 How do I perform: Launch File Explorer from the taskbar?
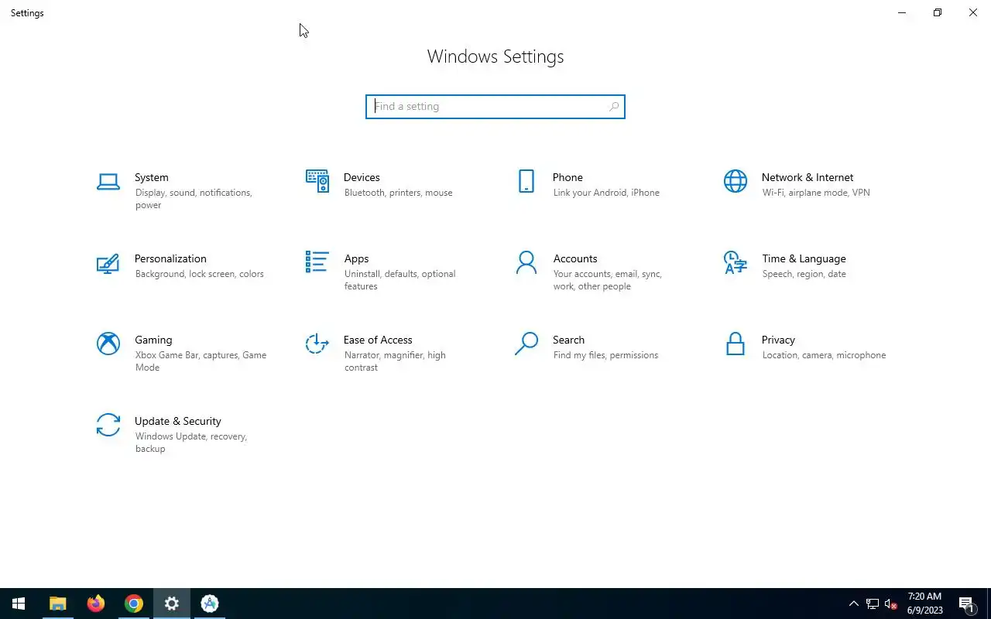tap(58, 604)
